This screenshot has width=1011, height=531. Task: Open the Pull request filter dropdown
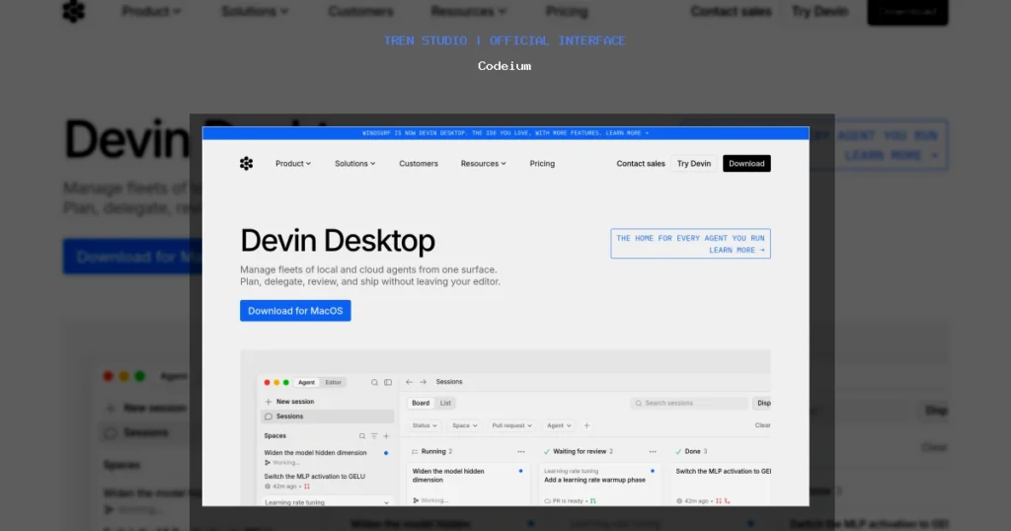511,425
